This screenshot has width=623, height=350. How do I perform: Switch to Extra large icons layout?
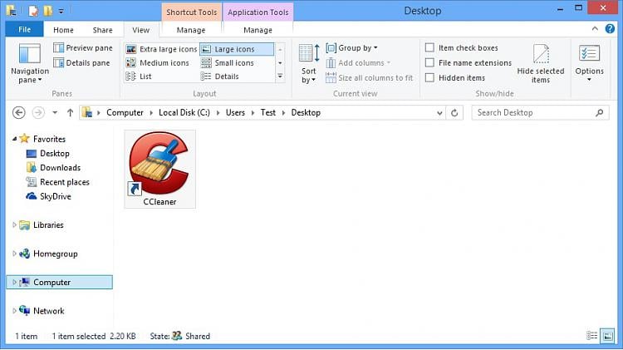click(x=161, y=49)
